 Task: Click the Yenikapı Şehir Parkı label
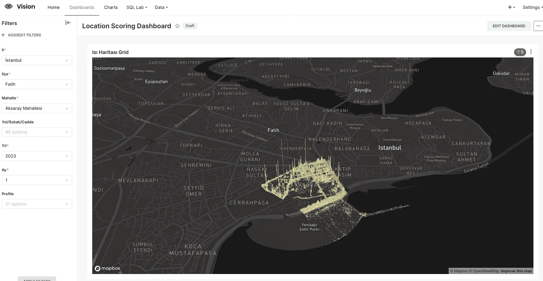[309, 227]
